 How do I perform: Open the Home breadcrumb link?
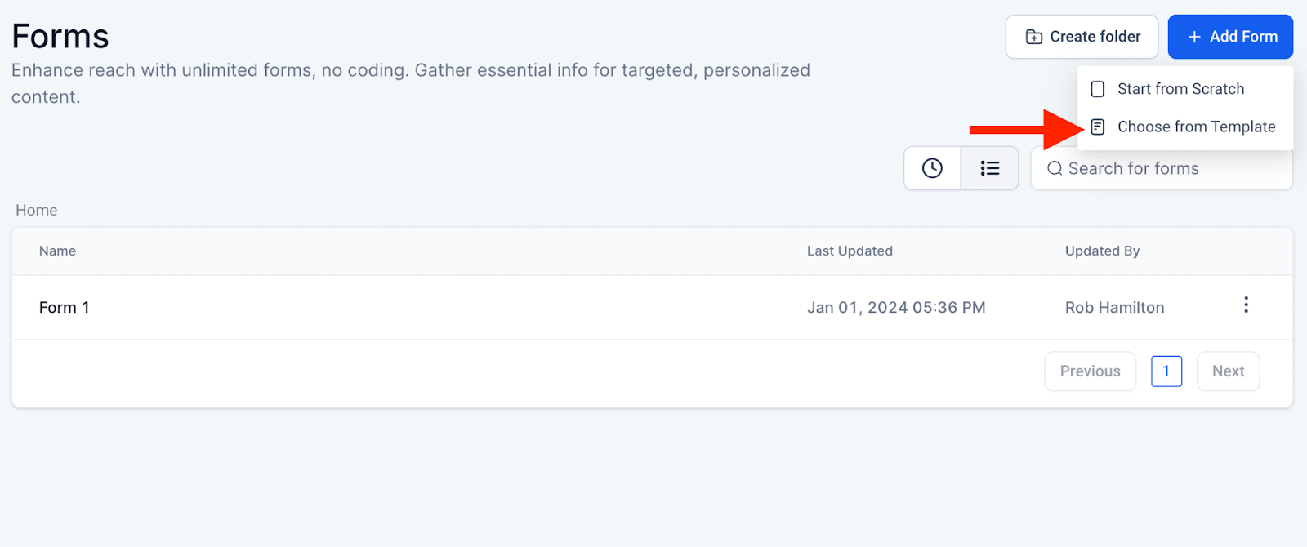click(x=35, y=210)
